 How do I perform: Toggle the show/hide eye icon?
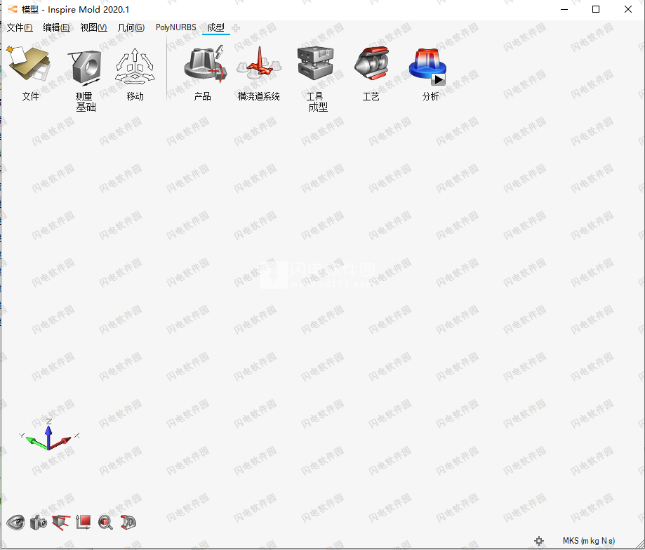pos(15,523)
